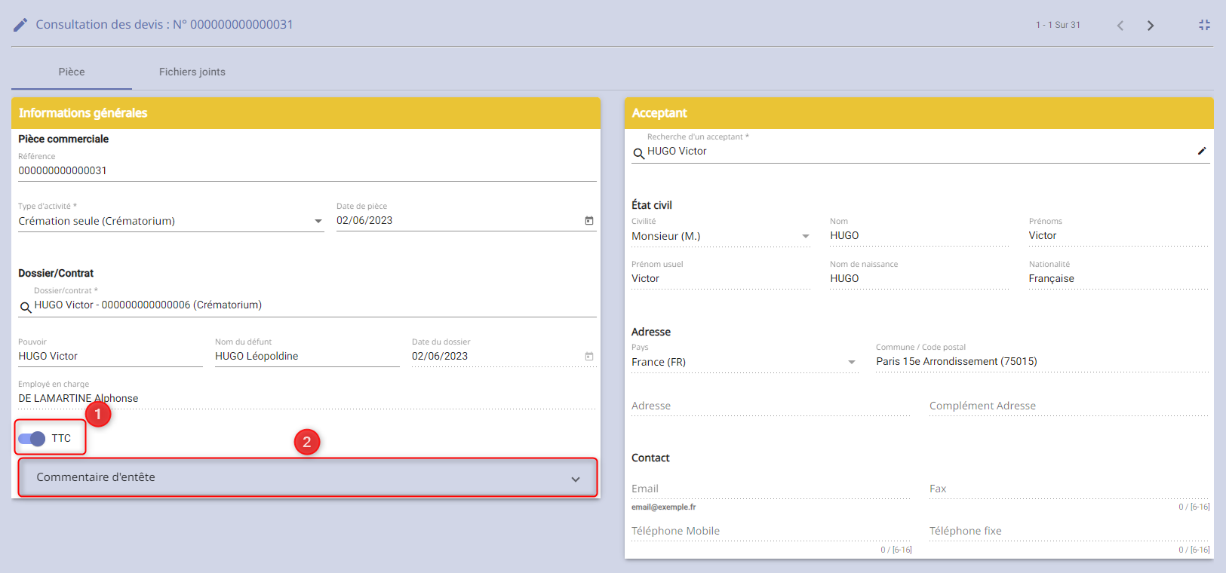Open the calendar for Date de pièce
The width and height of the screenshot is (1226, 573).
click(589, 221)
